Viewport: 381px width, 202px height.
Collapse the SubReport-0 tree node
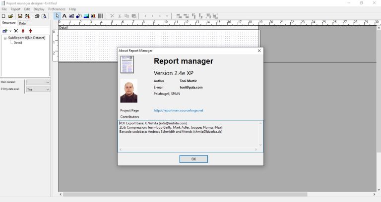5,38
